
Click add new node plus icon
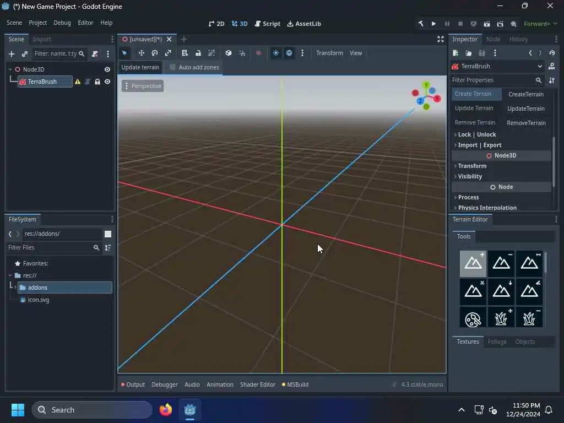[x=12, y=54]
